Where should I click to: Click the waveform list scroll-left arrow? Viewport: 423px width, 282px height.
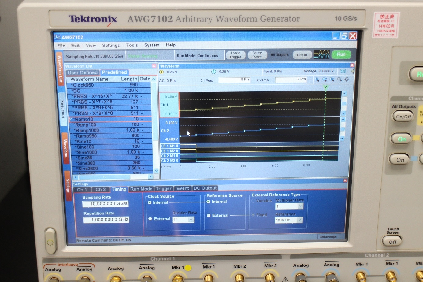coord(76,177)
